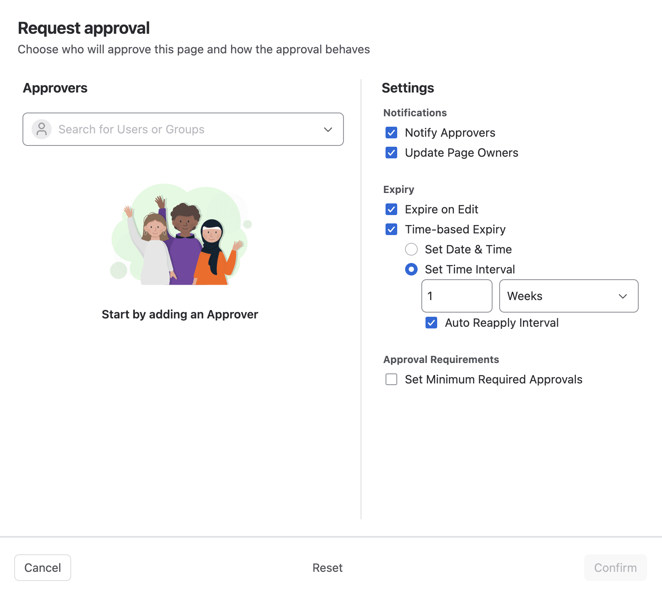This screenshot has height=596, width=662.
Task: Click the Reset button
Action: click(328, 568)
